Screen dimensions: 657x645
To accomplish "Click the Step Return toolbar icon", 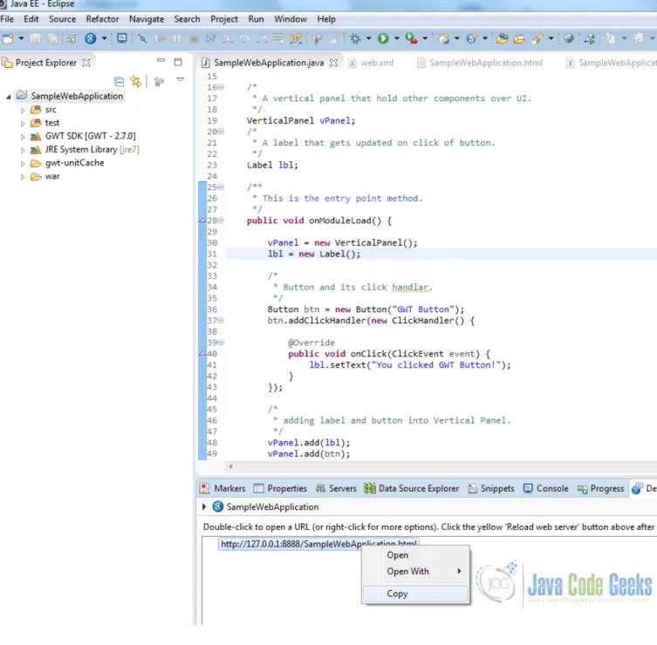I will coord(262,39).
